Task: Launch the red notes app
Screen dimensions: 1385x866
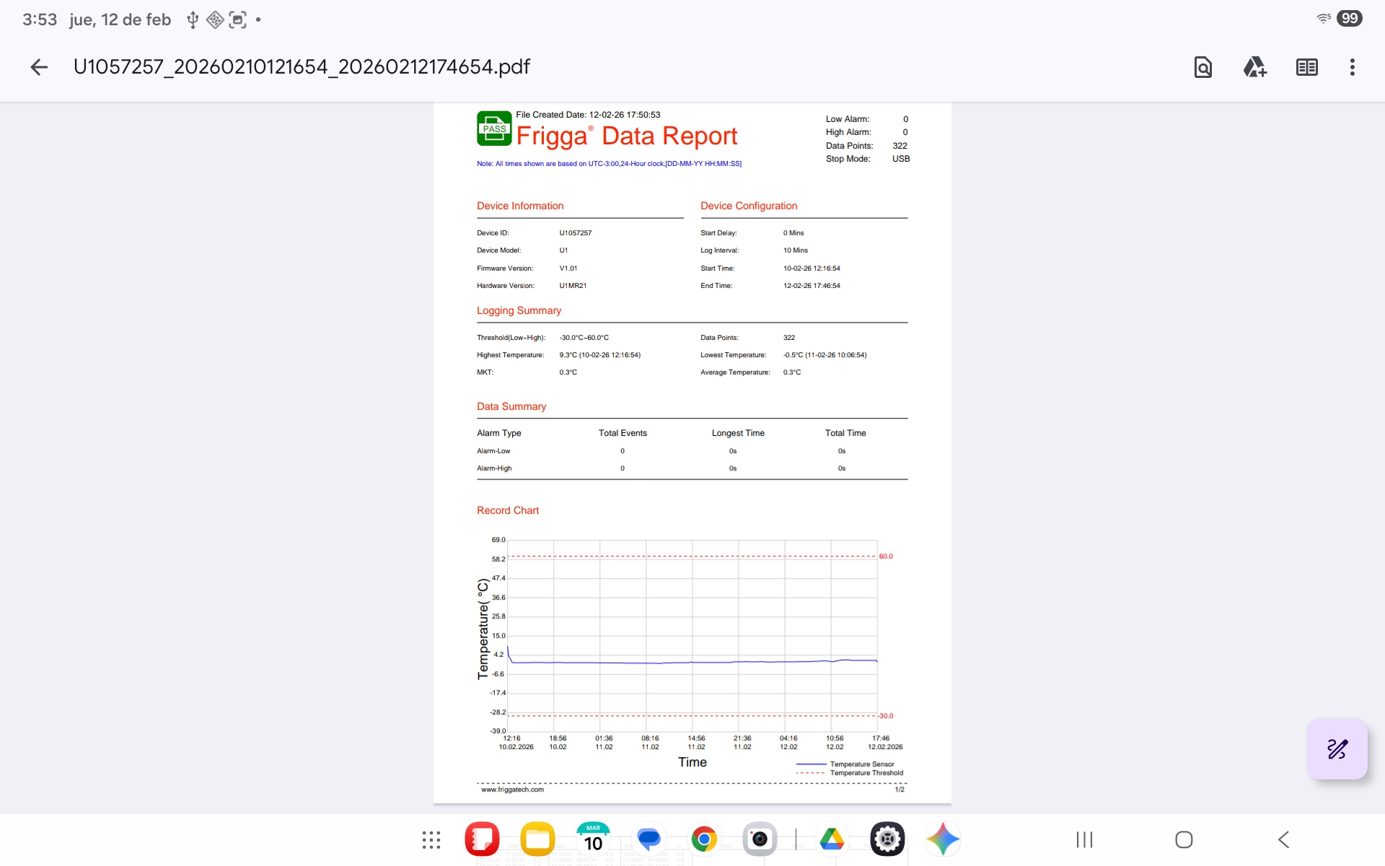Action: click(482, 839)
